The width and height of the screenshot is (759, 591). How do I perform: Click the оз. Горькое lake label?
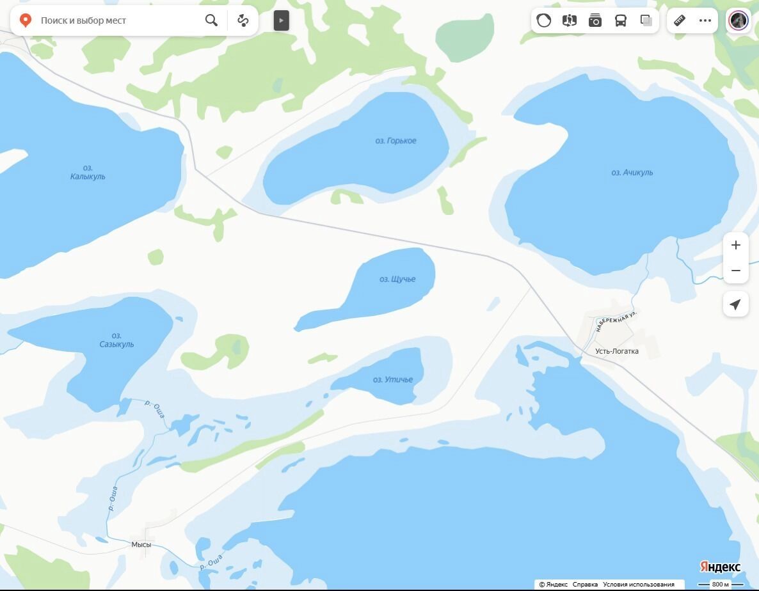(395, 141)
